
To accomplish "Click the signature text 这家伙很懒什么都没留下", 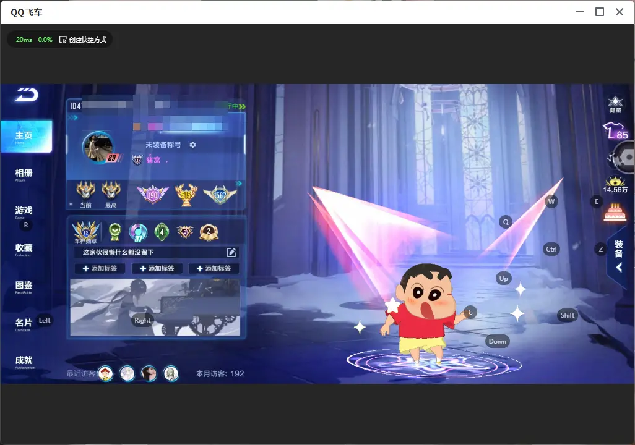I will 118,252.
